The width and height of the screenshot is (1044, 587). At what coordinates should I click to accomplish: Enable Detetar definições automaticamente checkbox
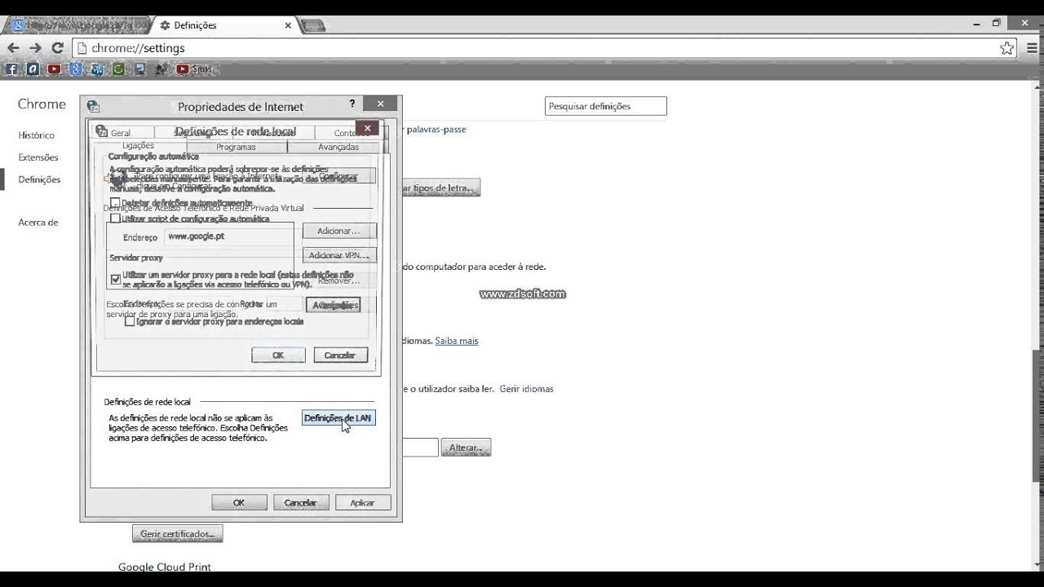tap(115, 203)
